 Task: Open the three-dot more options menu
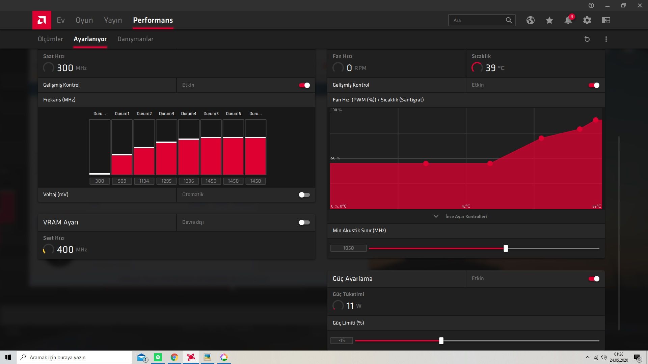[x=606, y=39]
